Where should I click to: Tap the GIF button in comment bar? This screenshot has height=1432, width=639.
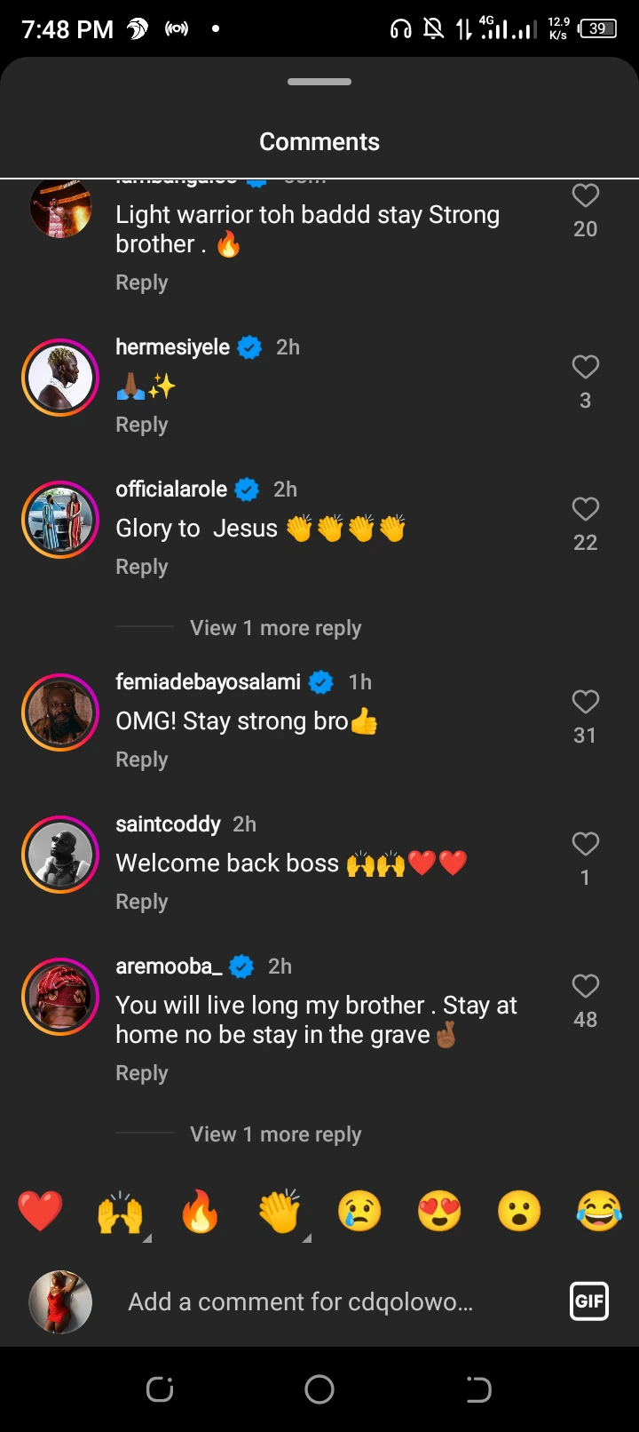point(588,1301)
